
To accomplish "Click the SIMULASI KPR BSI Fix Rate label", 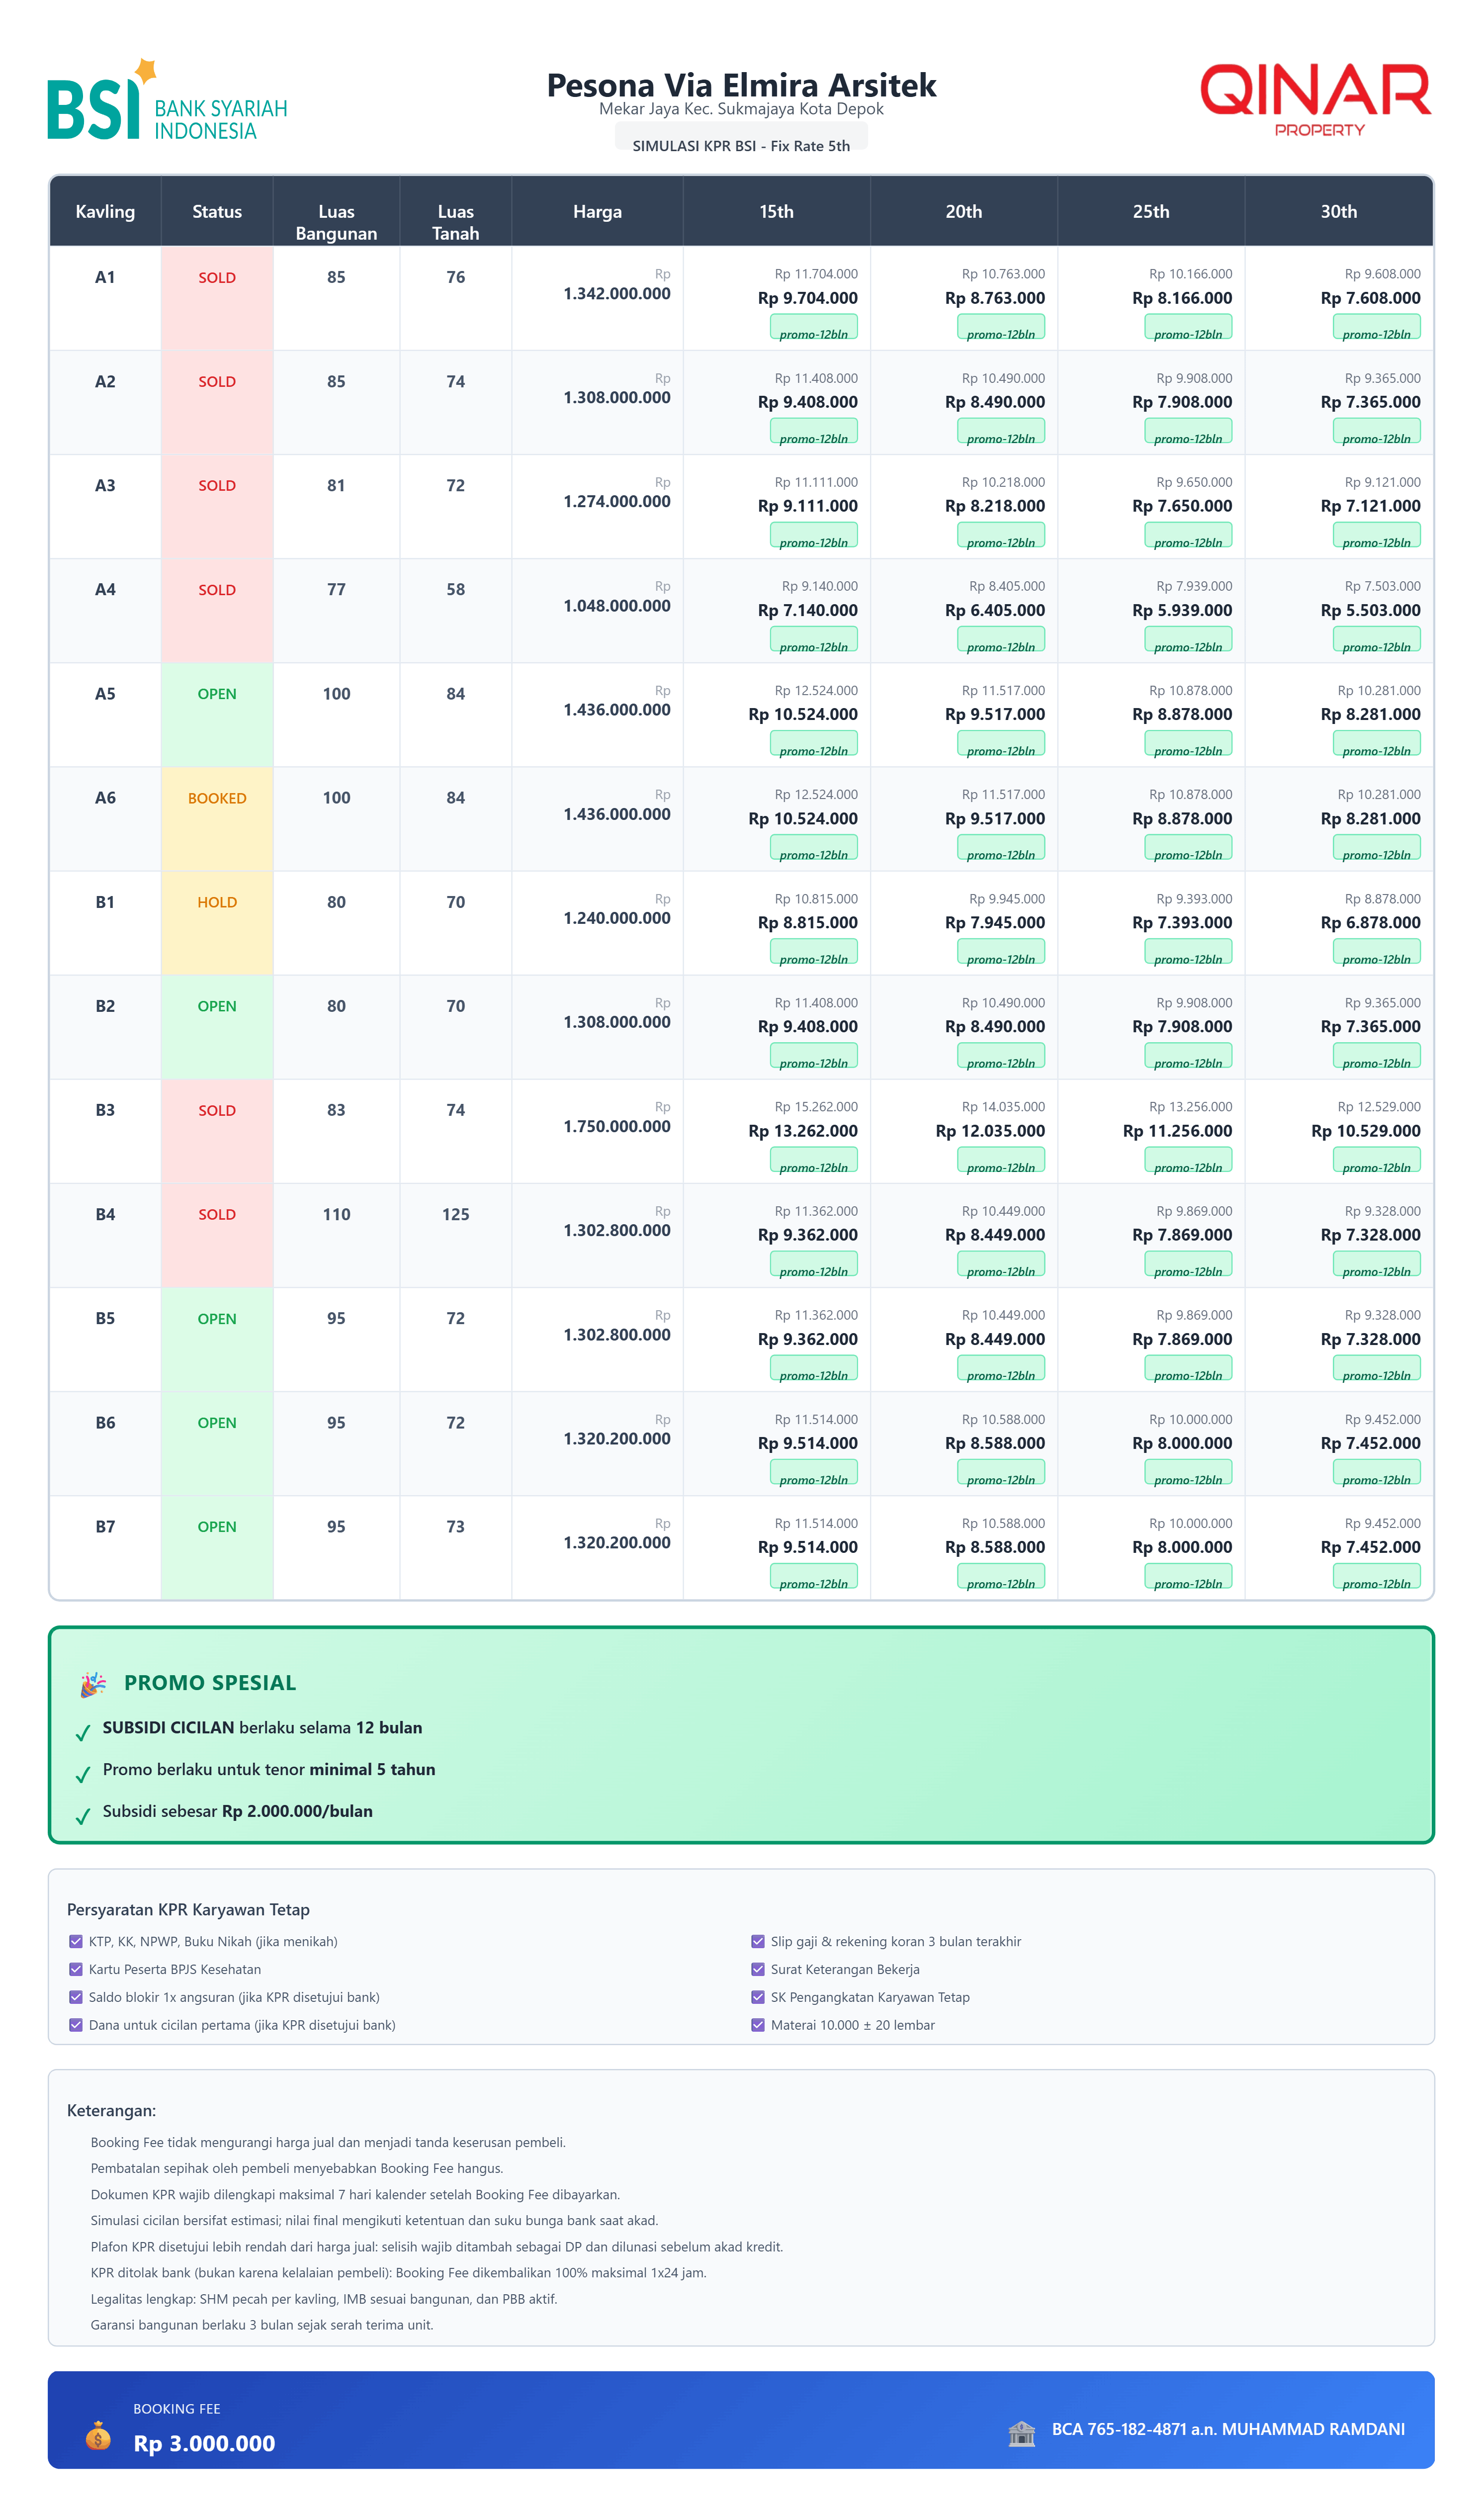I will pos(741,146).
